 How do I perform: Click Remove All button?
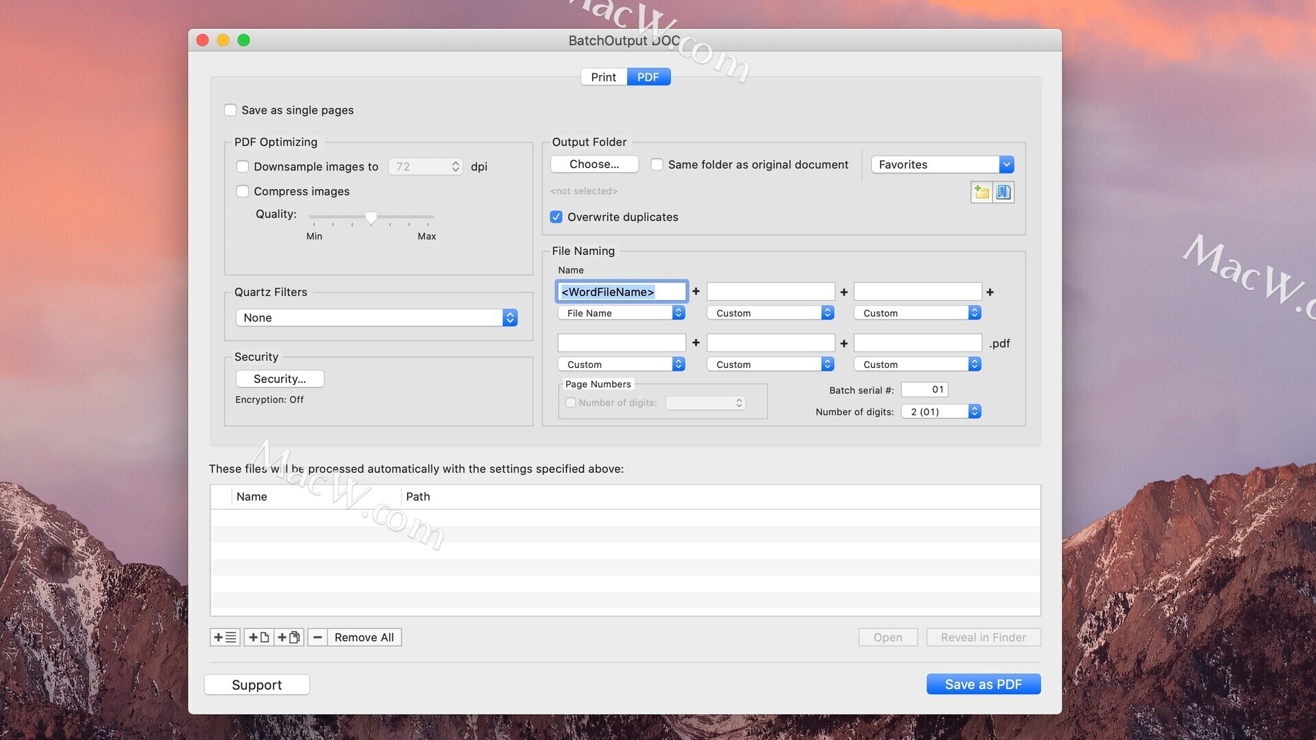pos(364,637)
